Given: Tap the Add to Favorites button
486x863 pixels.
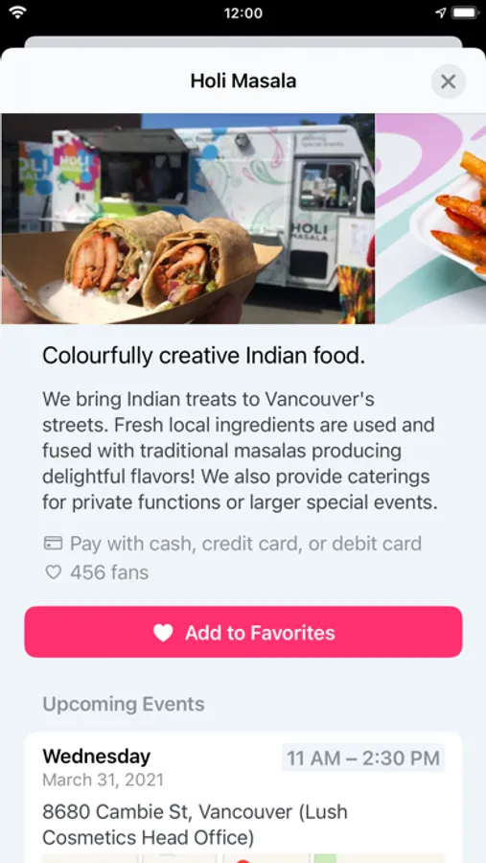Looking at the screenshot, I should click(x=243, y=632).
